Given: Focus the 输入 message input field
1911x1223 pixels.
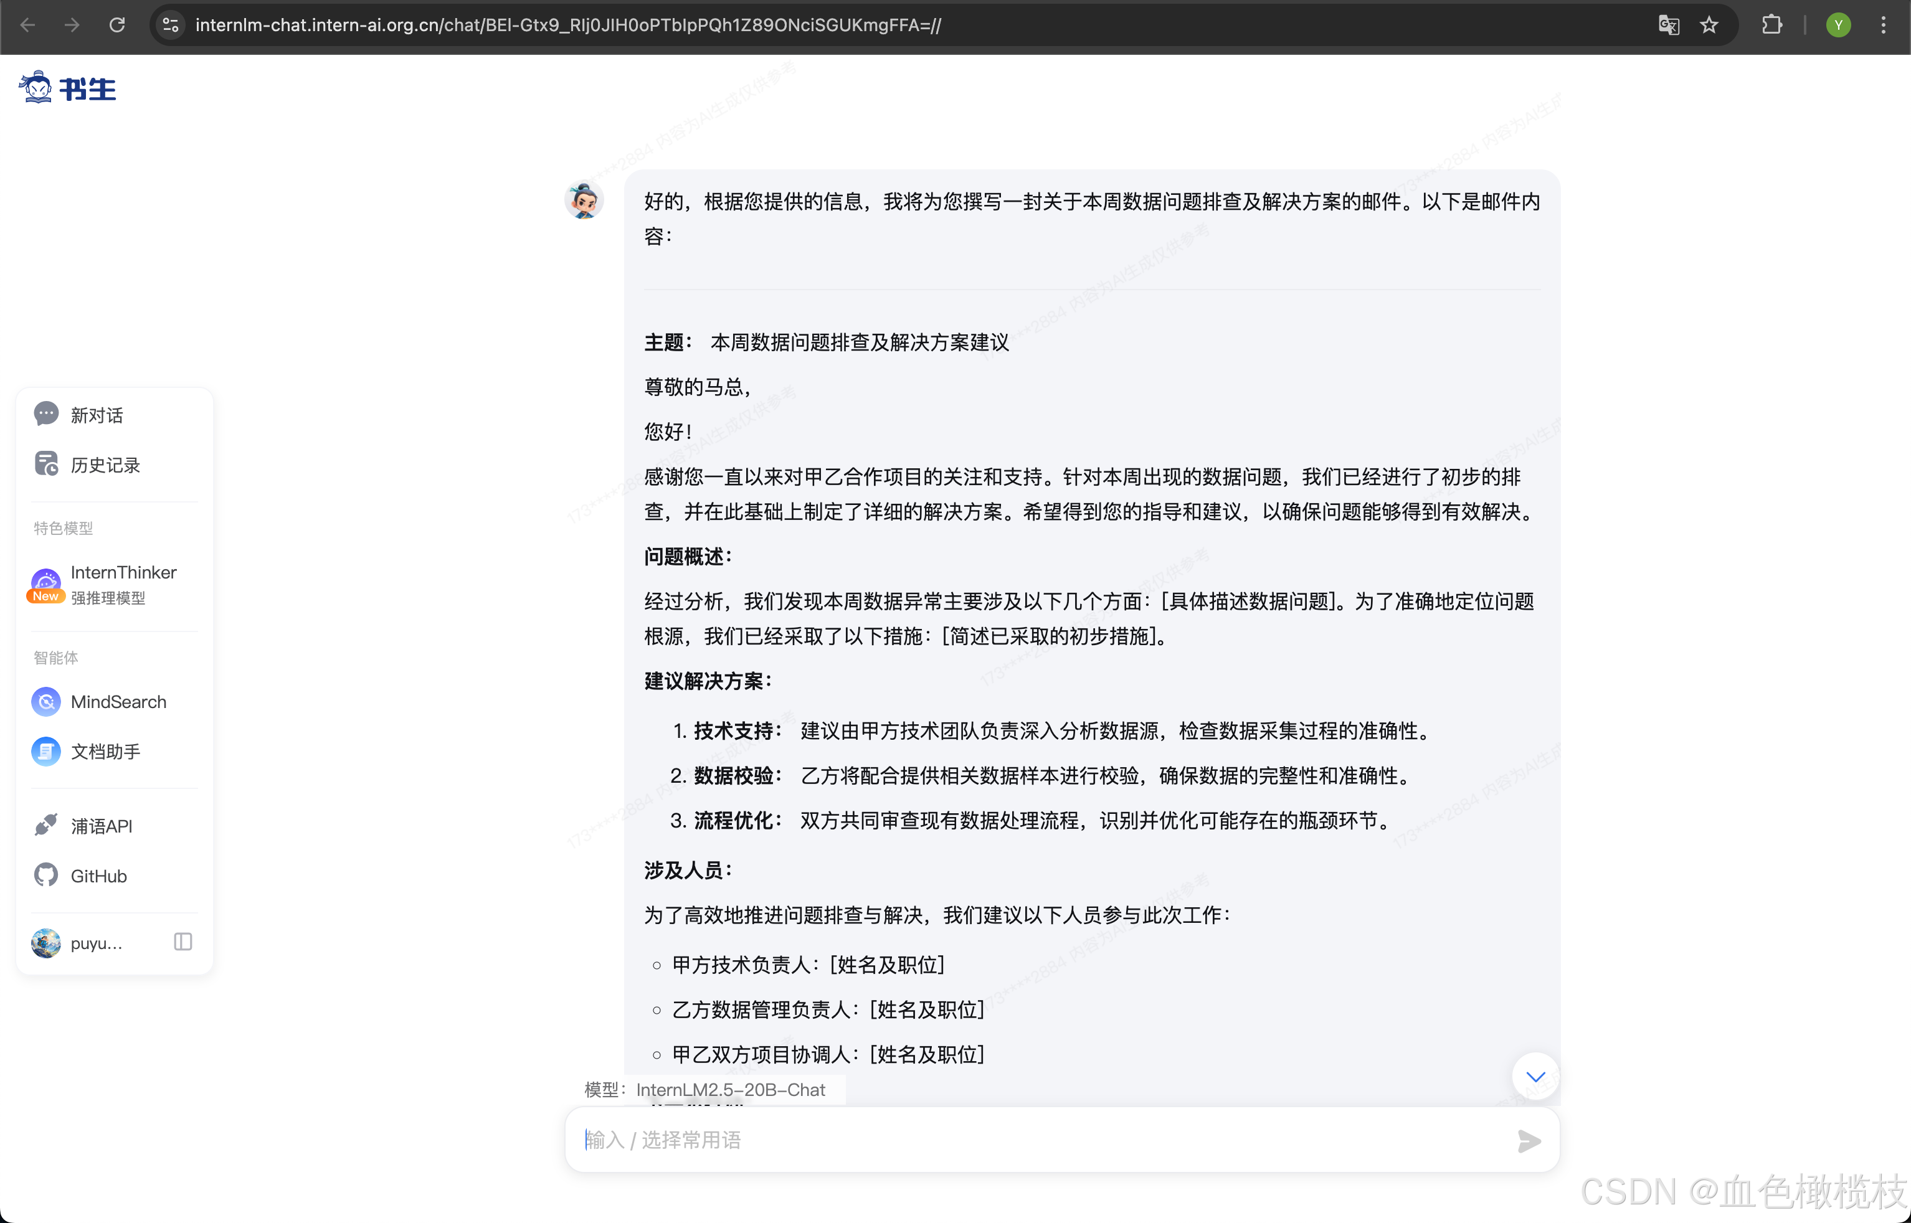Looking at the screenshot, I should [x=1033, y=1140].
